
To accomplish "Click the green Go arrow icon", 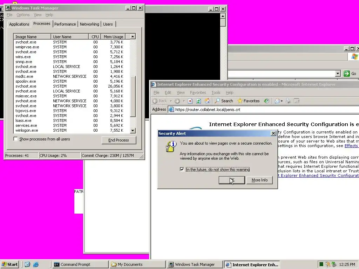I will [x=347, y=74].
